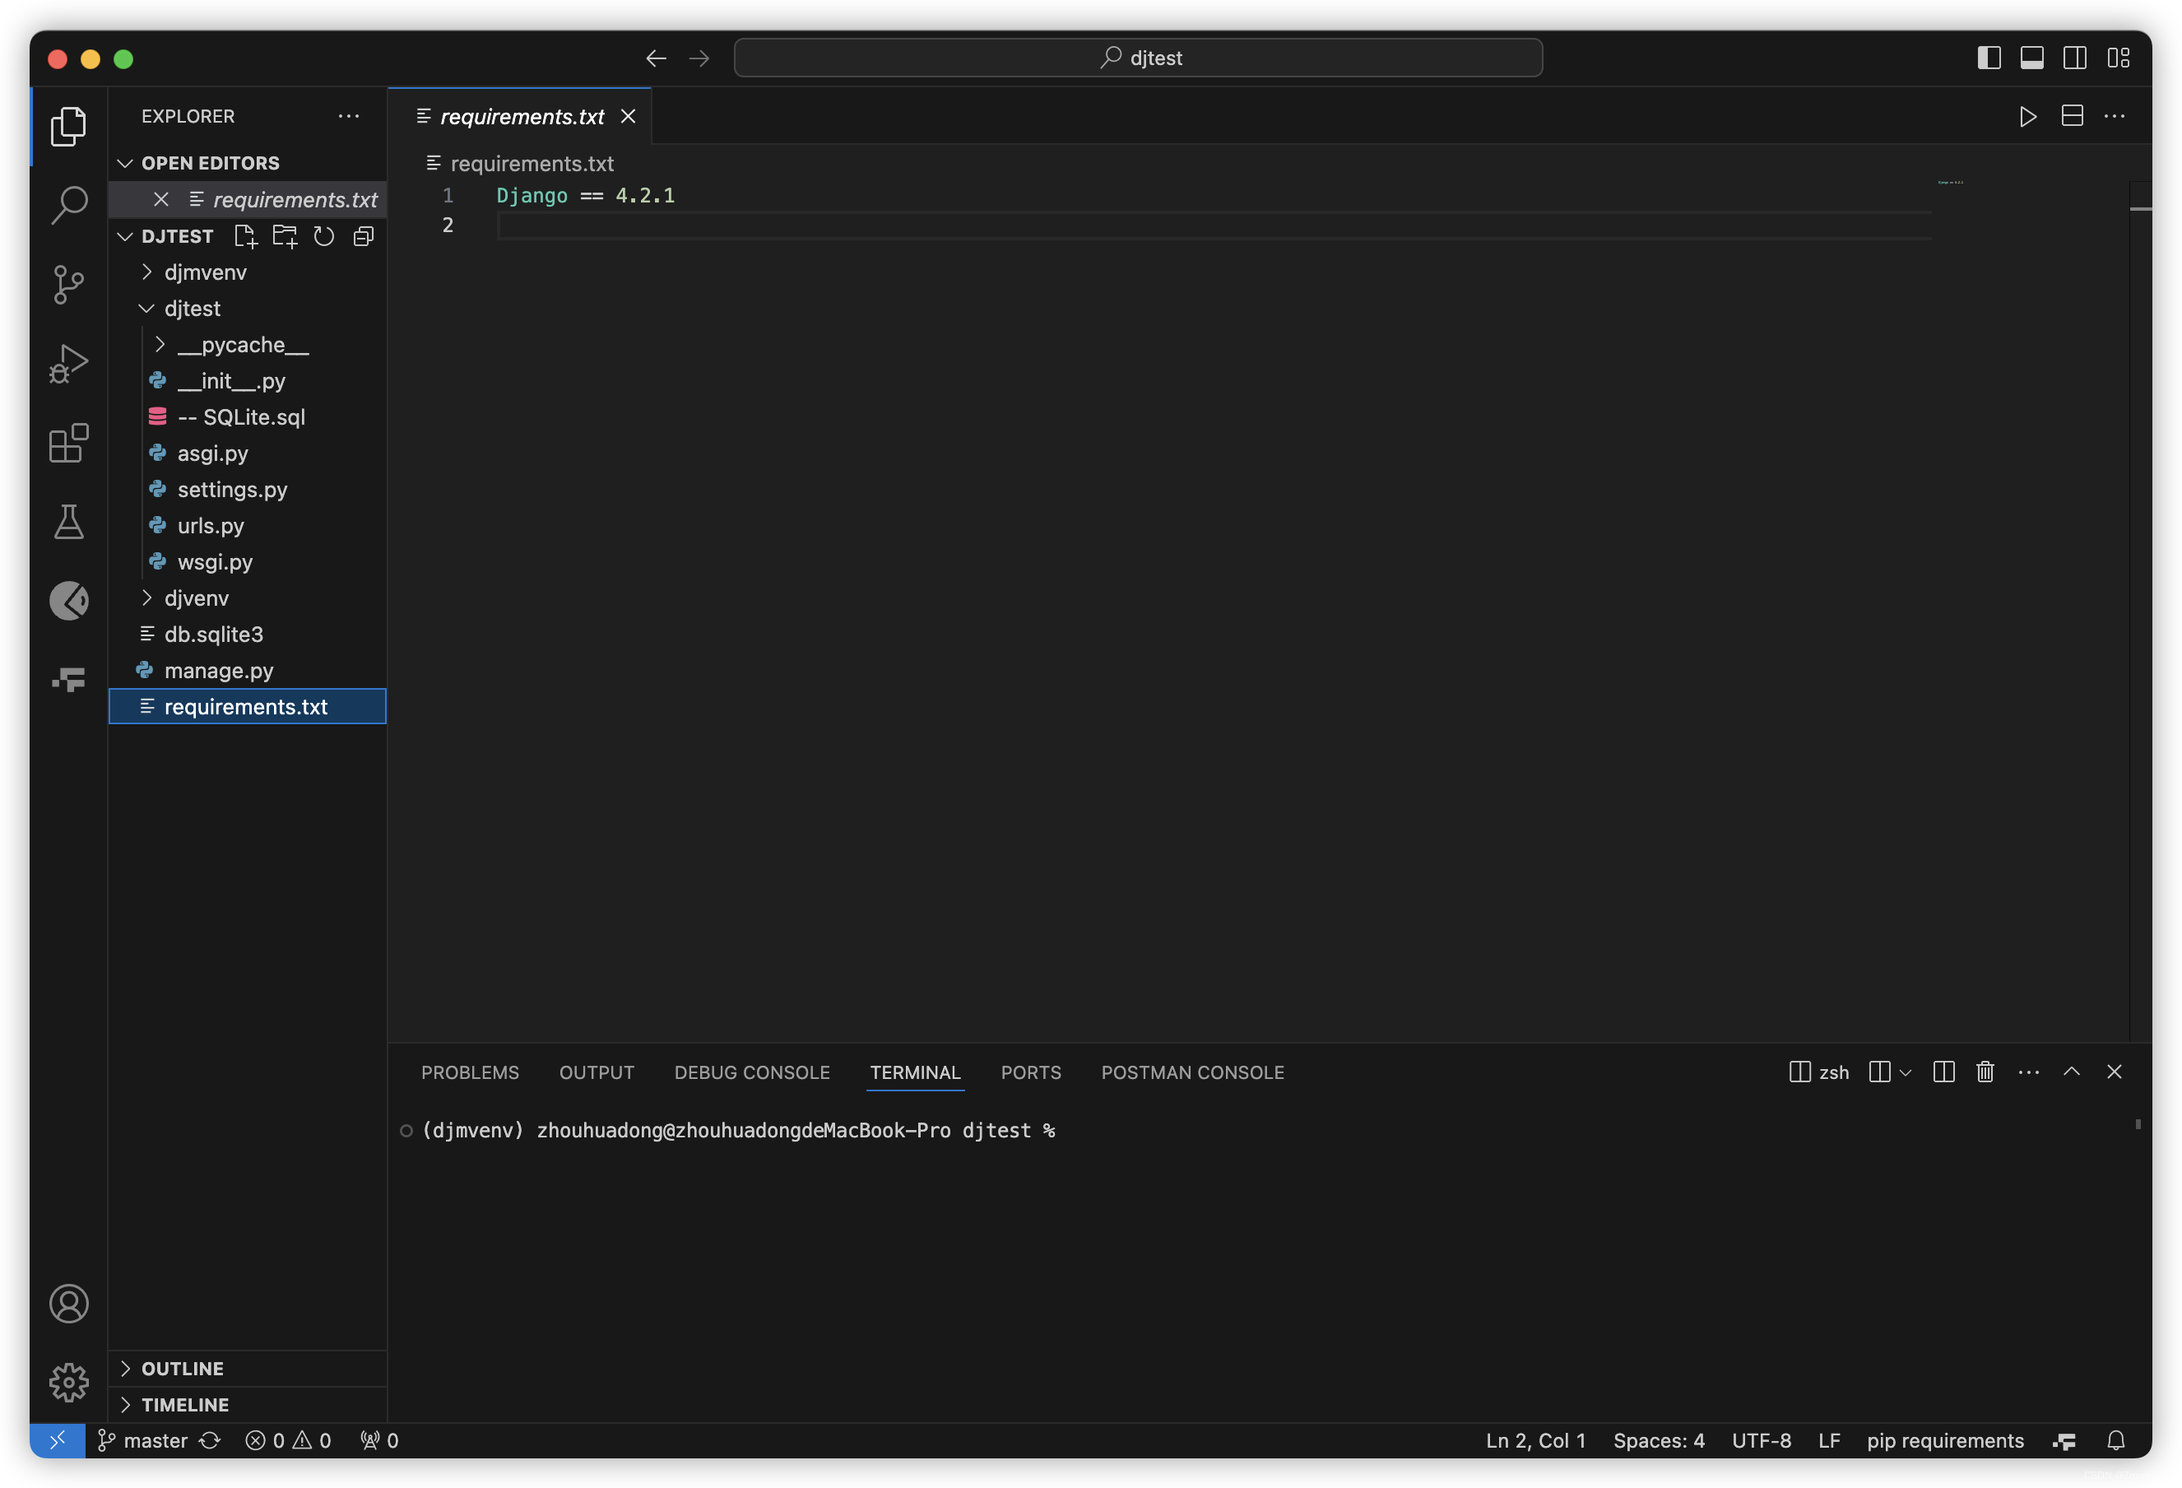The image size is (2182, 1488).
Task: Click the djtest command center search box
Action: click(1137, 58)
